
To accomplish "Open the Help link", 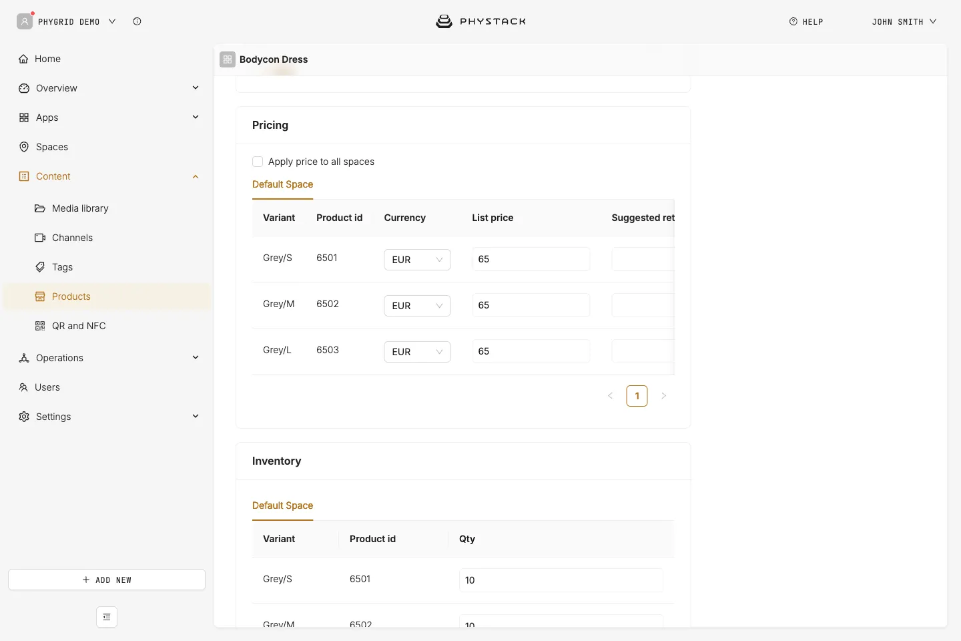I will tap(806, 21).
